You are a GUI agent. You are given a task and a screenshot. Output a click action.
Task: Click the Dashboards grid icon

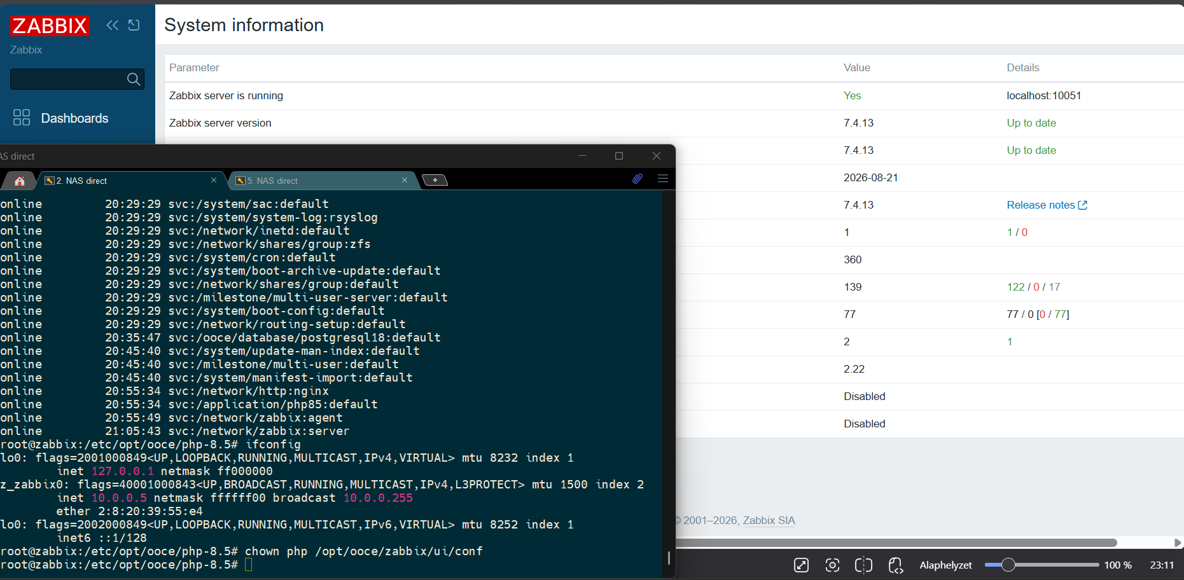(22, 117)
